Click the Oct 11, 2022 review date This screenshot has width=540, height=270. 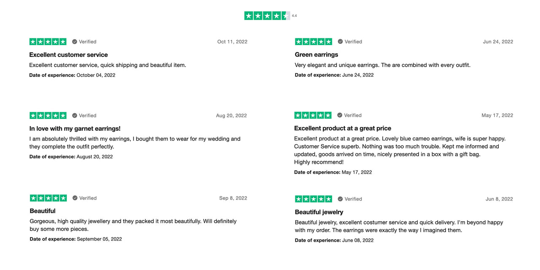tap(232, 42)
